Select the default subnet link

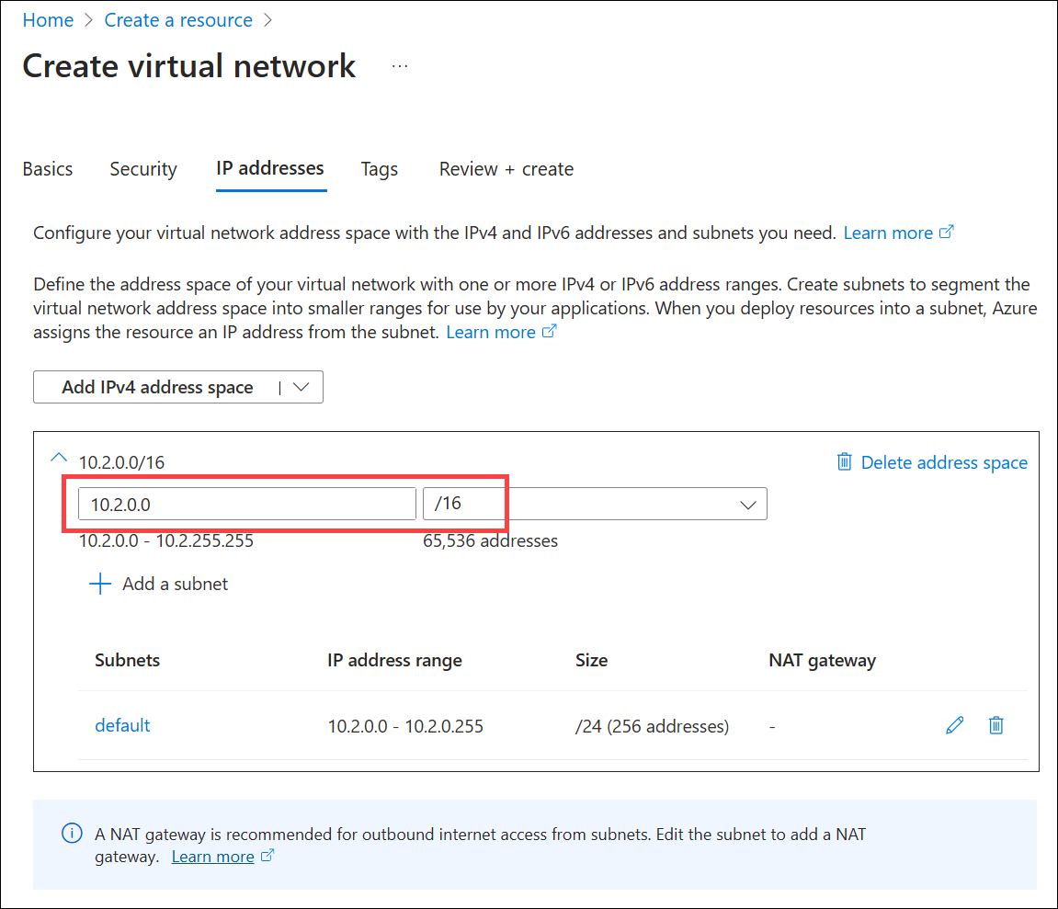tap(122, 725)
